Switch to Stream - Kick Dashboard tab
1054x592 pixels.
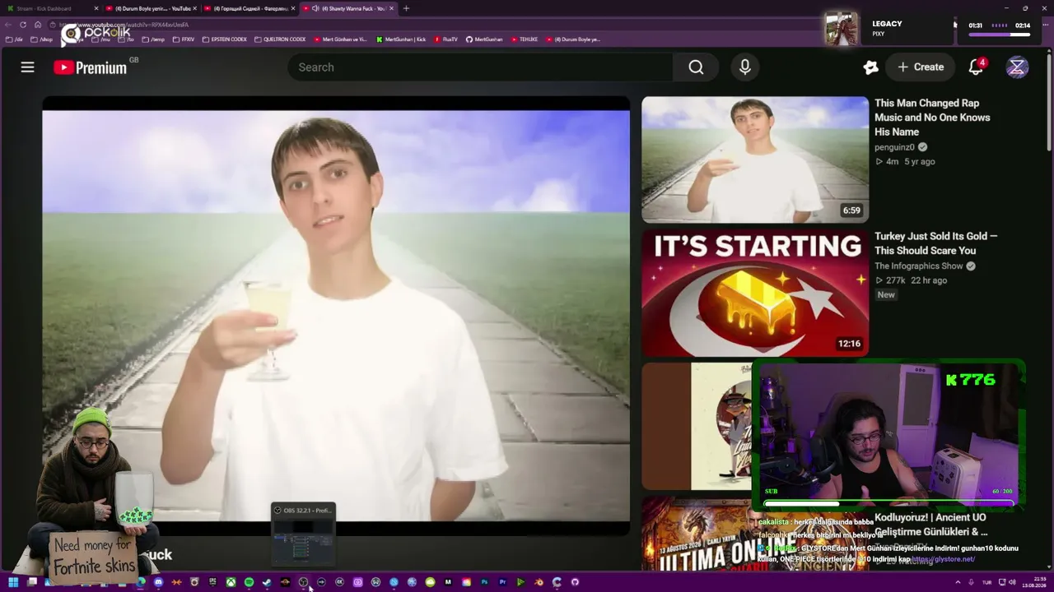(x=51, y=8)
